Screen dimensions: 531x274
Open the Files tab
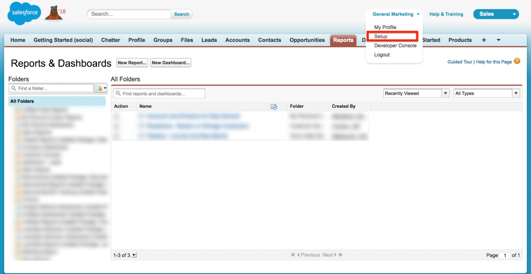click(187, 40)
